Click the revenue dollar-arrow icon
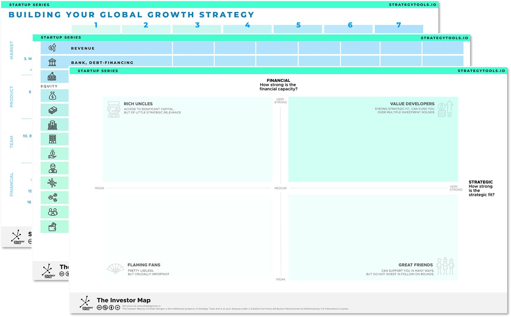 tap(52, 48)
